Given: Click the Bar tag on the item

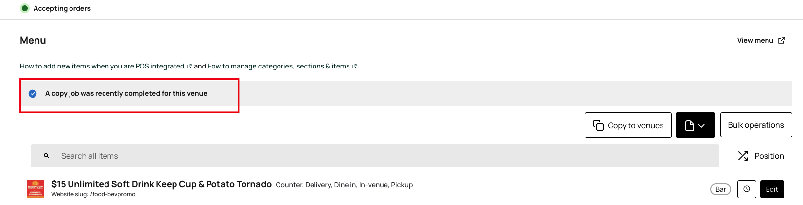Looking at the screenshot, I should coord(720,189).
